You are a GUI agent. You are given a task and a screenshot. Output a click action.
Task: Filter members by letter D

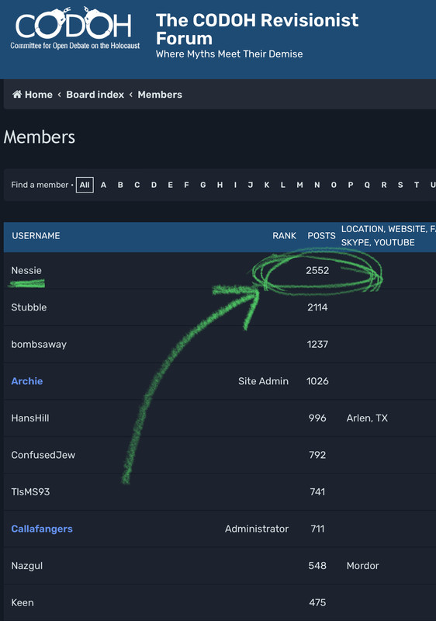(x=154, y=185)
